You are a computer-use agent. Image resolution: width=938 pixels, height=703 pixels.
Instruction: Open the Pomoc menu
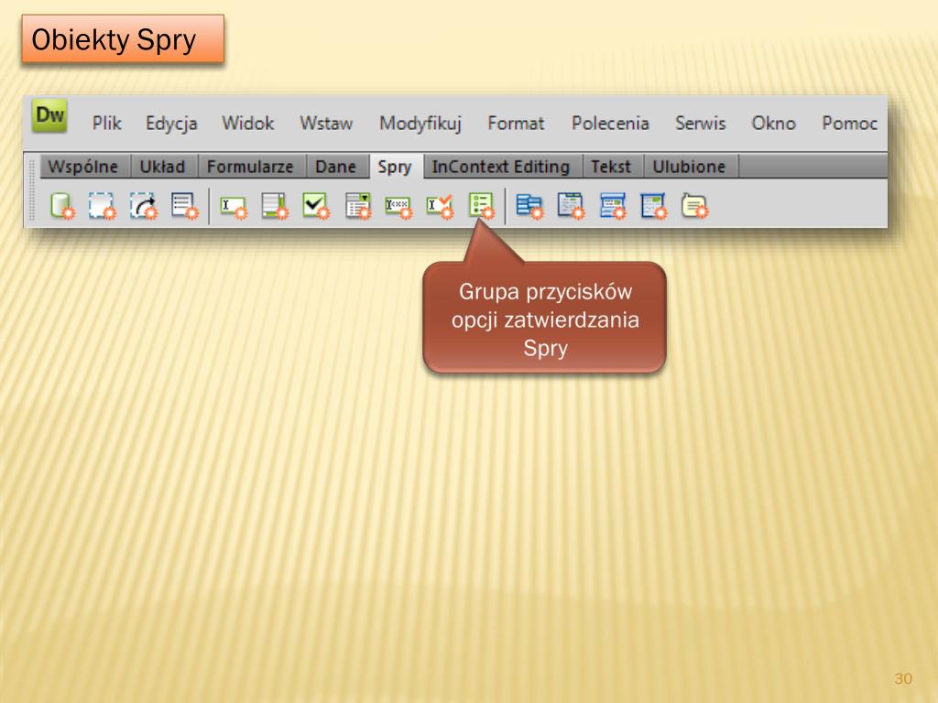point(849,124)
